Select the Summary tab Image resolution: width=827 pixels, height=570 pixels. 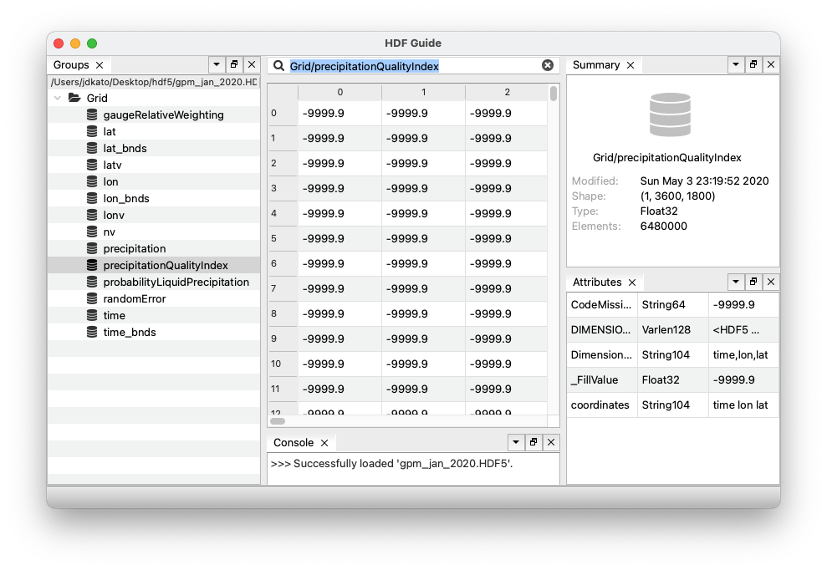pos(595,65)
